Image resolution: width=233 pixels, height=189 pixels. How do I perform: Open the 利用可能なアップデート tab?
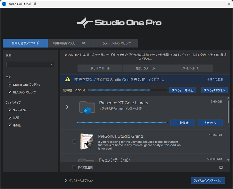[x=70, y=43]
